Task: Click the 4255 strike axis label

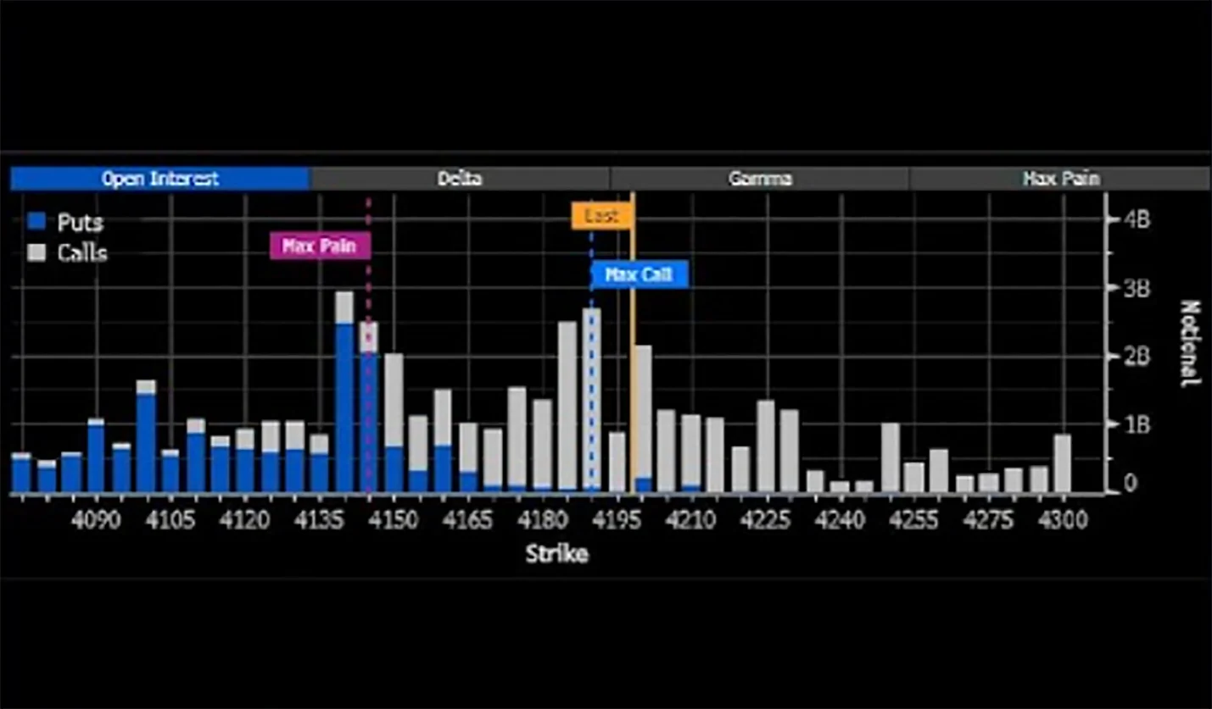Action: coord(913,519)
